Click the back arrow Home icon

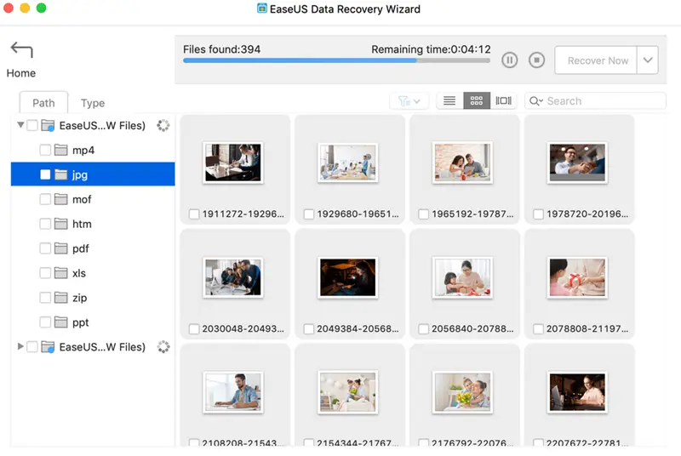(x=21, y=51)
